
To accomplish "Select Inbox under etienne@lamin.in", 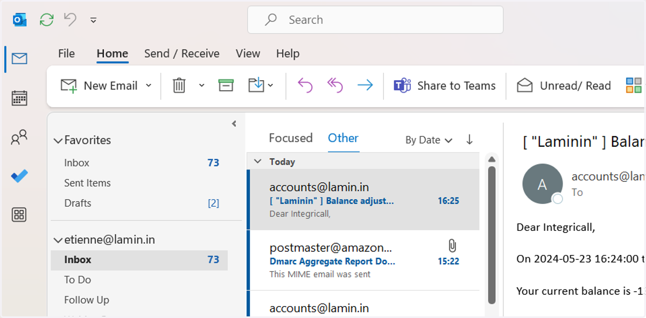I will tap(139, 259).
